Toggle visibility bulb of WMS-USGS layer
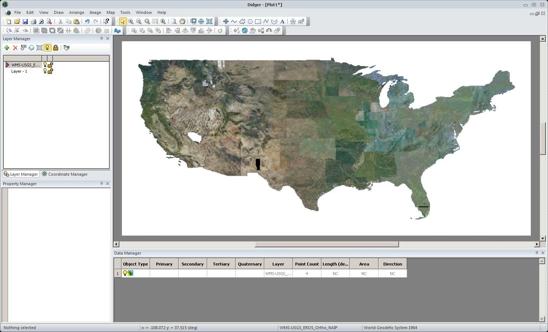Viewport: 548px width, 332px height. [45, 65]
